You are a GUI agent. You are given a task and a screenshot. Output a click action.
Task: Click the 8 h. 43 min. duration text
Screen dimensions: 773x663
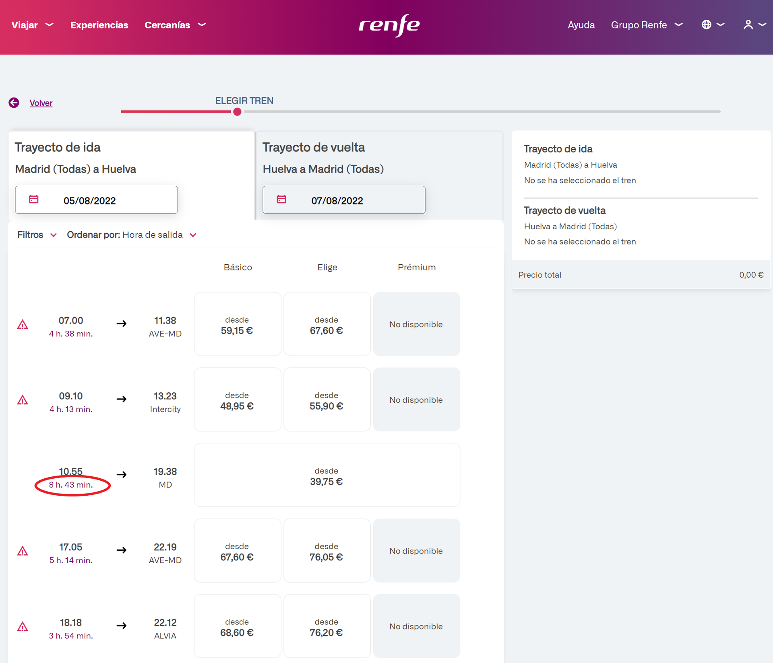[71, 485]
